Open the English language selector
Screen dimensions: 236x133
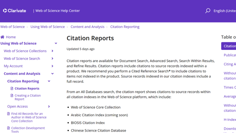coord(225,11)
